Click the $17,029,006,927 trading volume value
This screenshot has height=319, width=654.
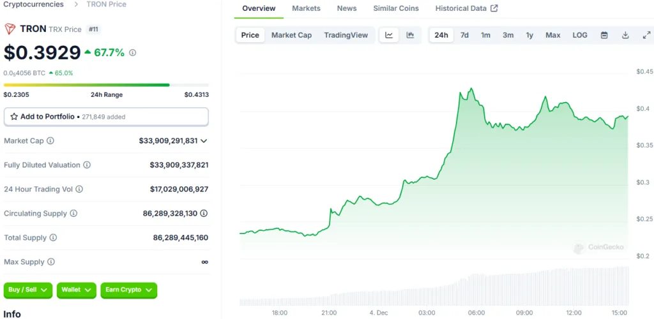(x=179, y=189)
